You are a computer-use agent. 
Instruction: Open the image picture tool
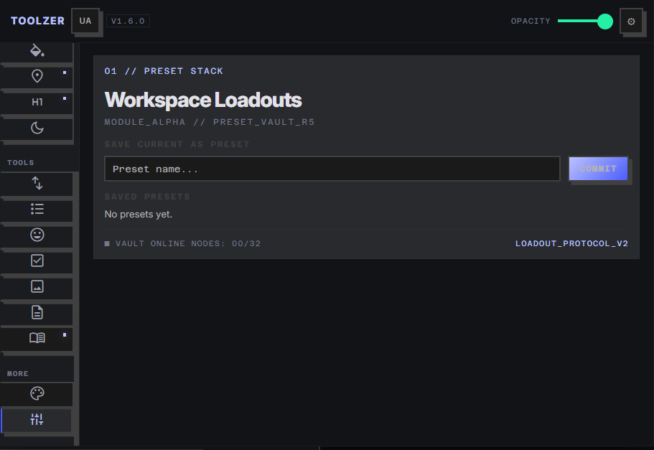click(37, 286)
